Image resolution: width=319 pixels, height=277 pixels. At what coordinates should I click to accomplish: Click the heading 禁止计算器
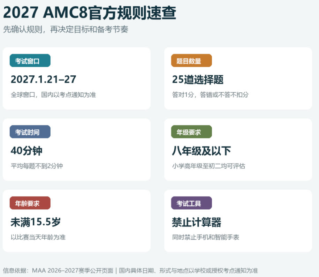point(197,222)
